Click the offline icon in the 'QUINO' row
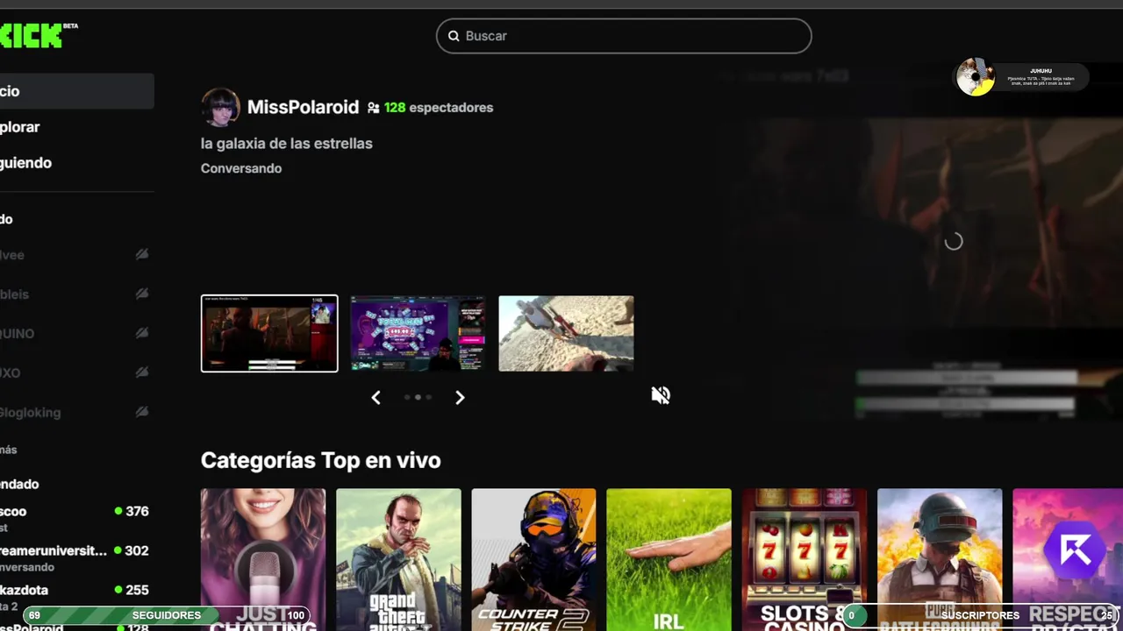Viewport: 1123px width, 631px height. point(142,333)
